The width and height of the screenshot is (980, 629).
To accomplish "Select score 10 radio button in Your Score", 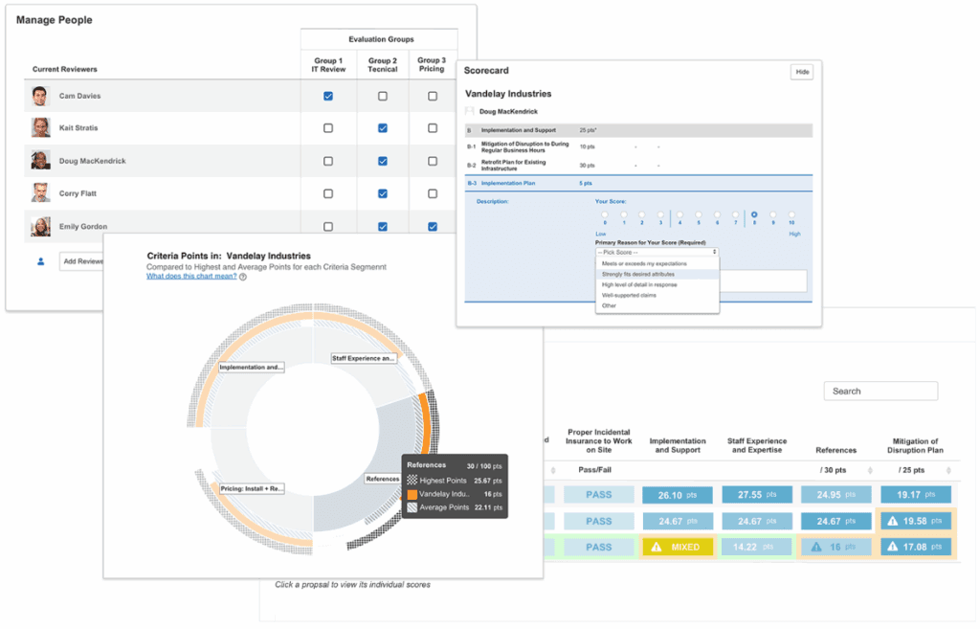I will (x=791, y=215).
